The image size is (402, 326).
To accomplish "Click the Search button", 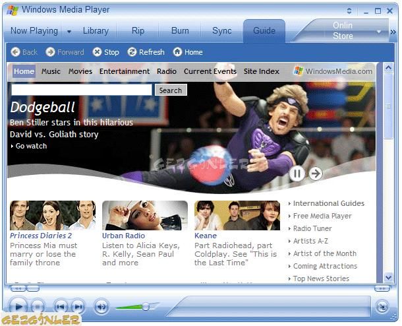I will [171, 90].
